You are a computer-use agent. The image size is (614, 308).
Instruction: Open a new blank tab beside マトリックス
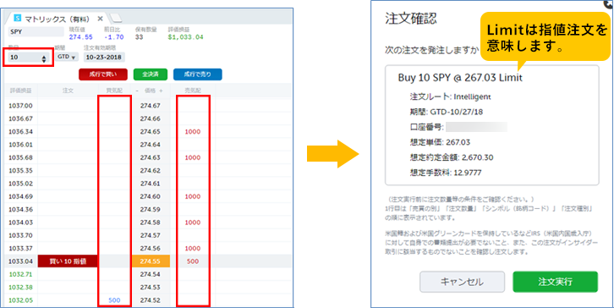click(116, 18)
